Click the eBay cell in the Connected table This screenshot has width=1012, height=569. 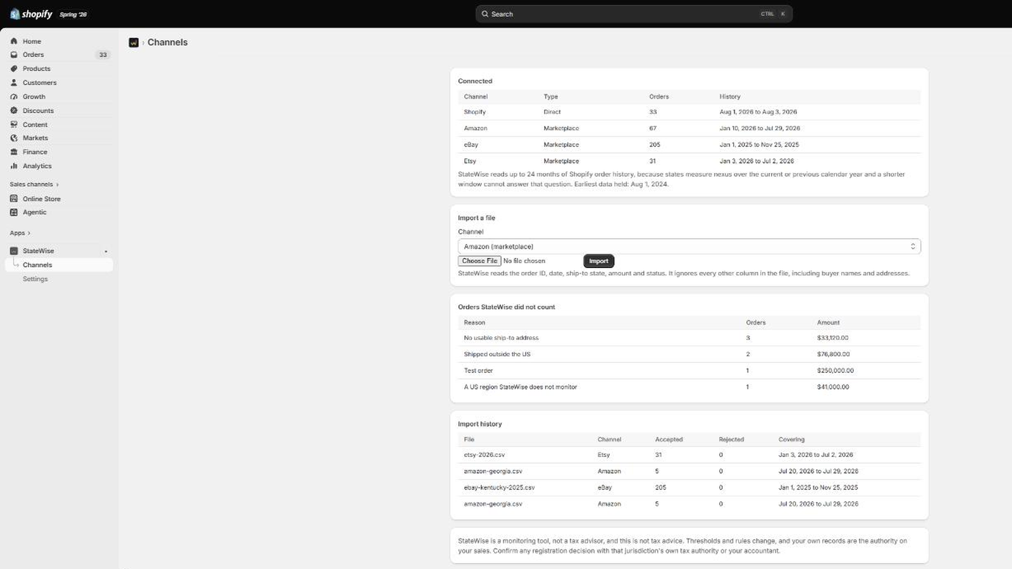(471, 145)
